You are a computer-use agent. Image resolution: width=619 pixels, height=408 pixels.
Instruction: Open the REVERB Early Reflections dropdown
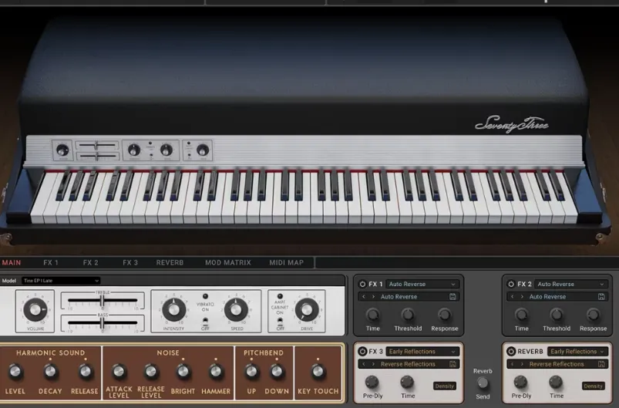[577, 352]
